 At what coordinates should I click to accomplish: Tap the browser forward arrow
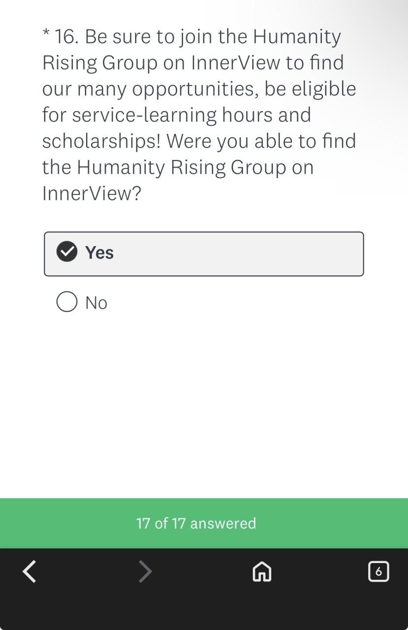145,571
